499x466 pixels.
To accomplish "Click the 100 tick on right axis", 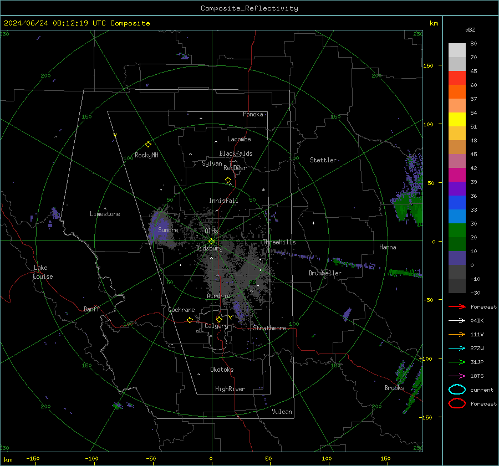I will (x=428, y=124).
